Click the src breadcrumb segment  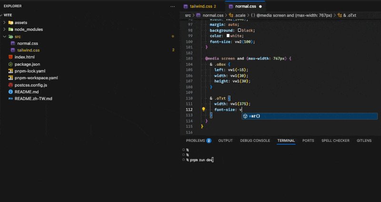pyautogui.click(x=188, y=15)
